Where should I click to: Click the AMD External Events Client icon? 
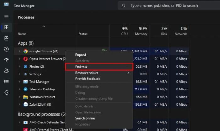(x=25, y=129)
